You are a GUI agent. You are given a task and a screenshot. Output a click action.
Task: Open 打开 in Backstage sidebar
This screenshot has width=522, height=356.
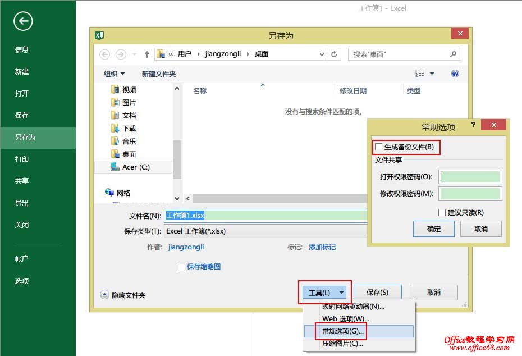(x=22, y=94)
